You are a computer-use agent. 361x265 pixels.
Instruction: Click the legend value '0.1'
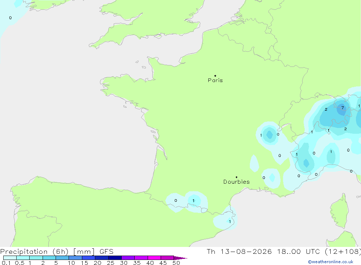pyautogui.click(x=6, y=263)
